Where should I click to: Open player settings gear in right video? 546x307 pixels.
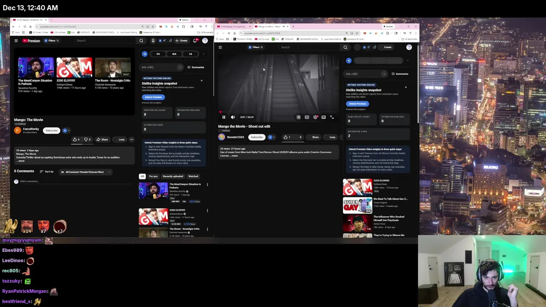(x=315, y=117)
